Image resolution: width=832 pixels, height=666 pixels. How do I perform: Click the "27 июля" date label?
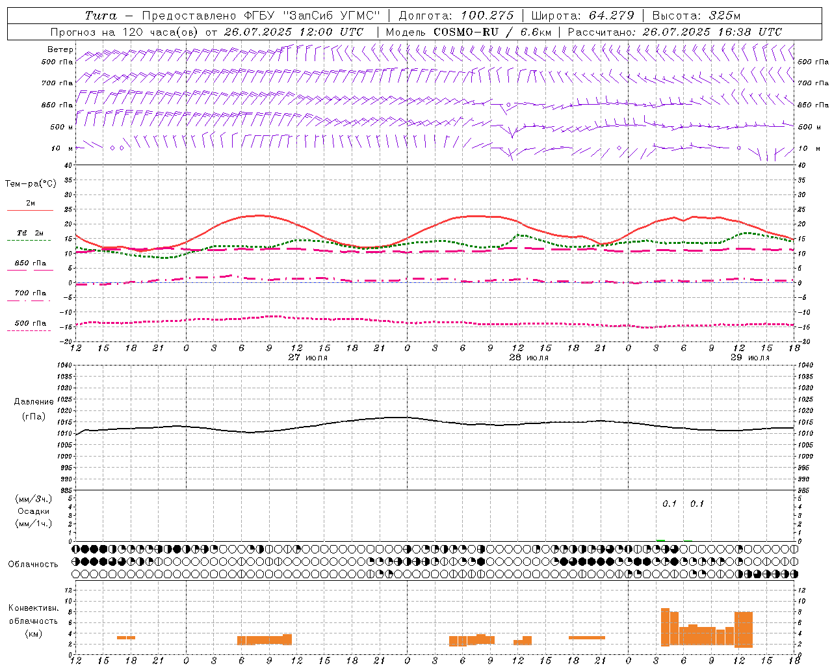click(308, 358)
